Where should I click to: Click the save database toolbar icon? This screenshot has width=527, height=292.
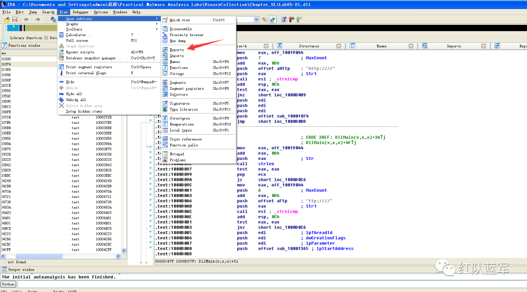tap(15, 19)
